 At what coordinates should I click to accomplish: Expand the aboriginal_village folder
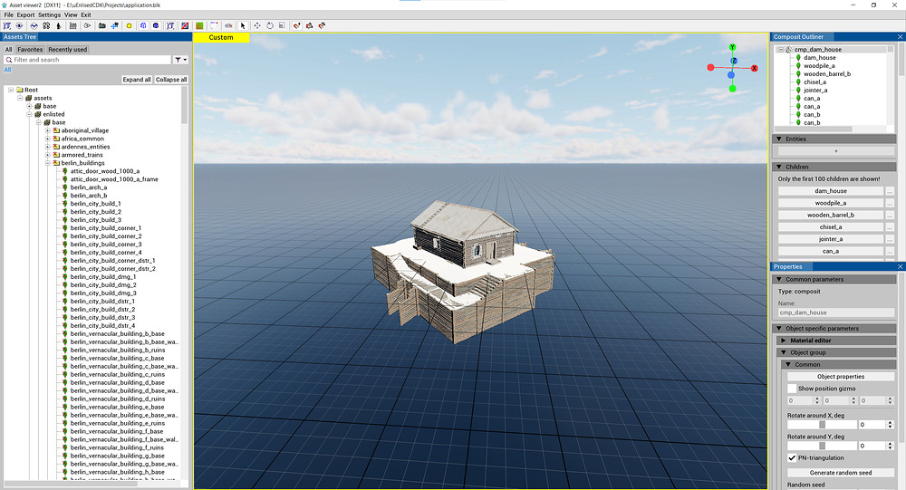[x=48, y=130]
